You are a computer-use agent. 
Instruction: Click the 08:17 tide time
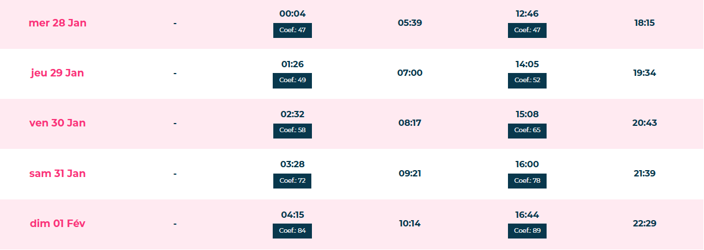click(x=410, y=123)
